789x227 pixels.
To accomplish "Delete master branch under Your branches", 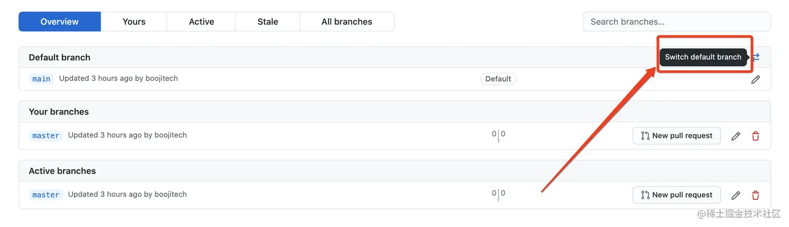I will [756, 136].
